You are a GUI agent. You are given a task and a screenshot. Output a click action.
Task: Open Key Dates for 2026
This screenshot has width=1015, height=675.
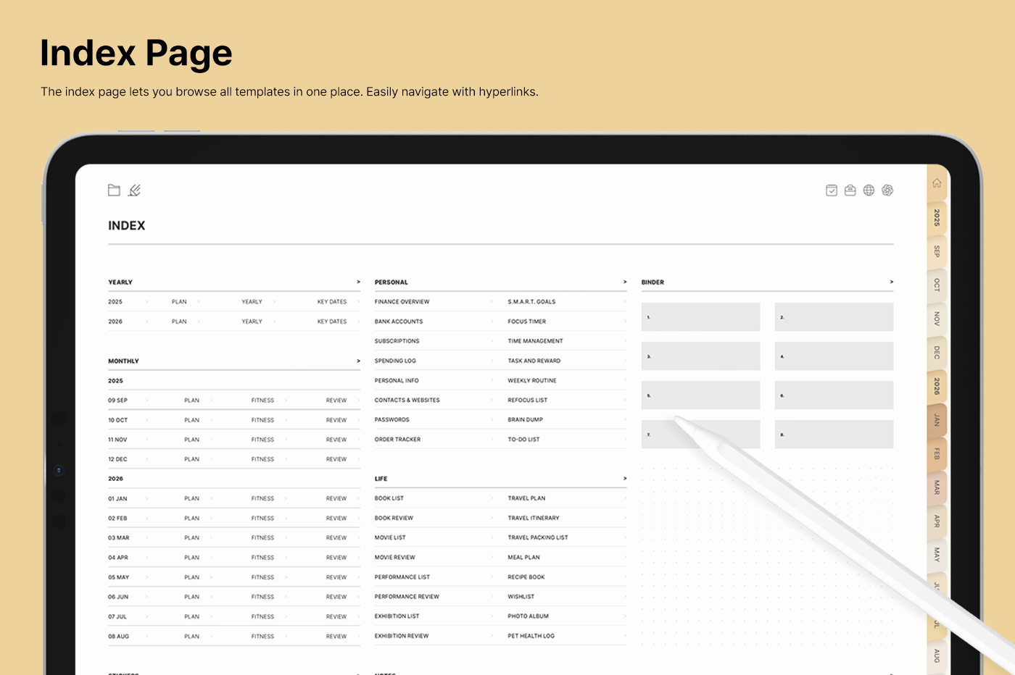(x=332, y=322)
